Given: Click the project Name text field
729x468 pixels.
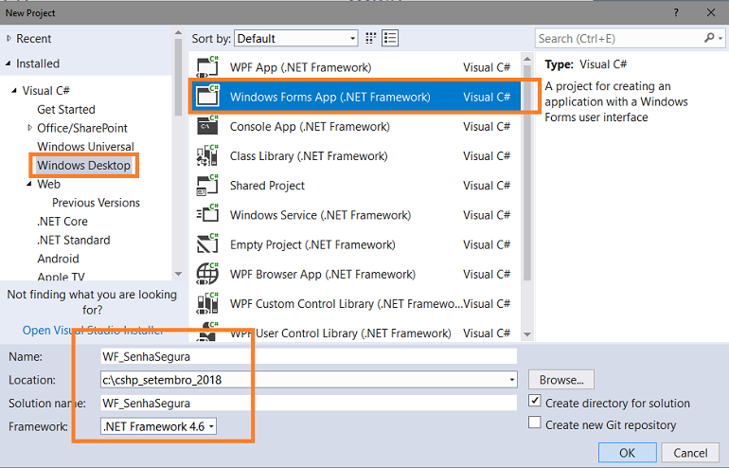Looking at the screenshot, I should coord(309,357).
